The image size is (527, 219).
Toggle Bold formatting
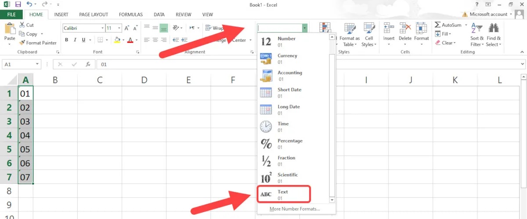click(x=67, y=40)
